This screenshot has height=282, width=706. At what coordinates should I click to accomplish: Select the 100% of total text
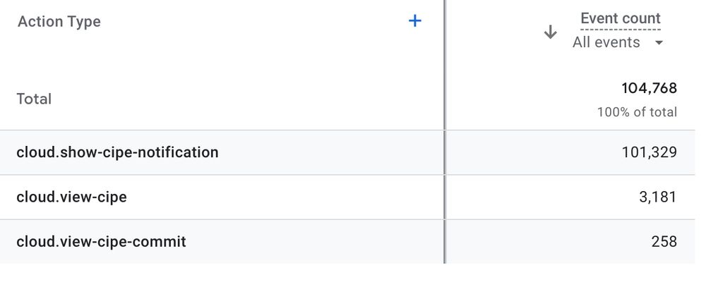click(x=637, y=112)
